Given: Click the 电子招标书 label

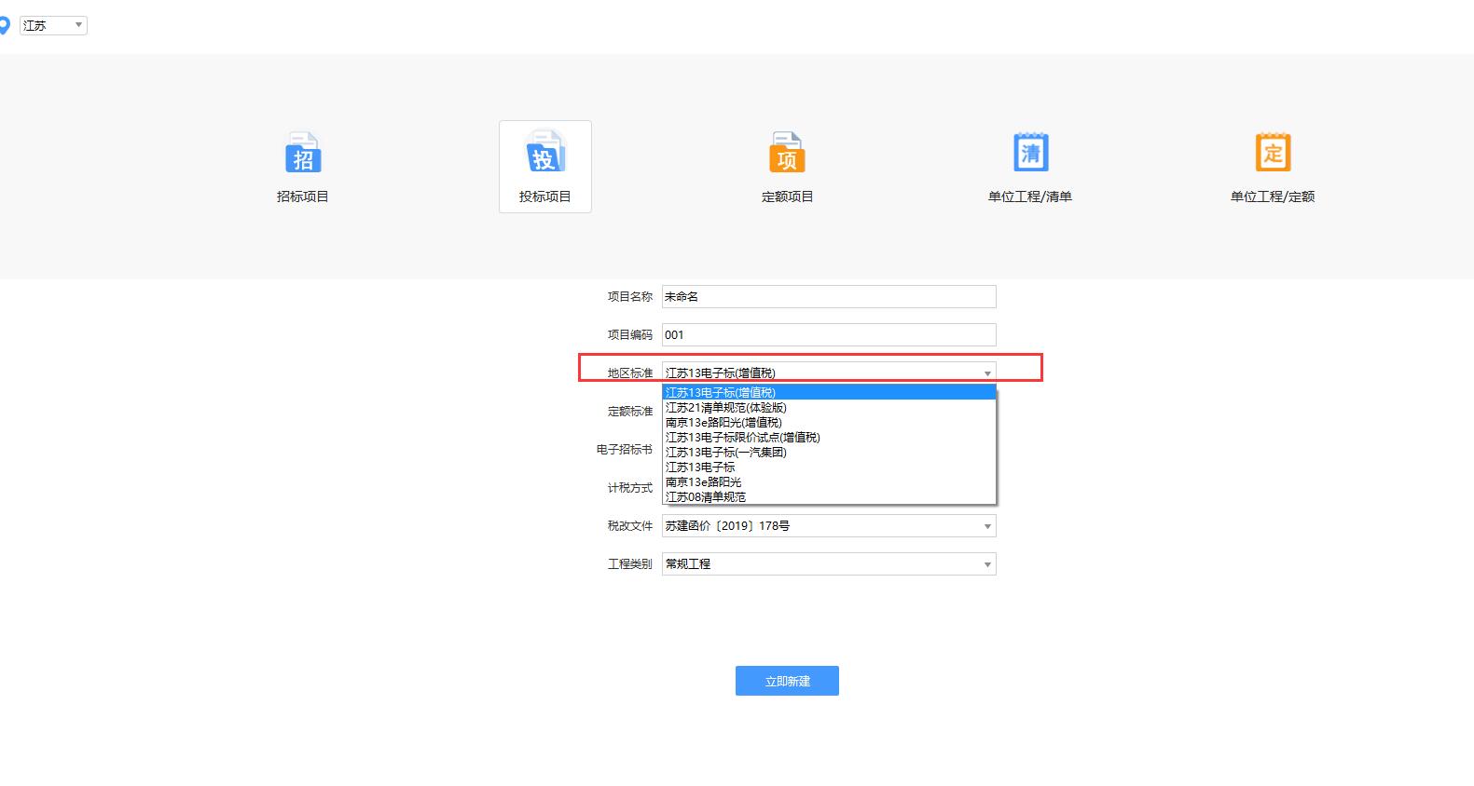Looking at the screenshot, I should pyautogui.click(x=625, y=450).
